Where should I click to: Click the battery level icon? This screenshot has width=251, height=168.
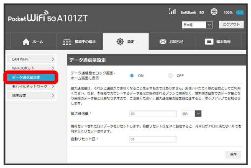240,13
